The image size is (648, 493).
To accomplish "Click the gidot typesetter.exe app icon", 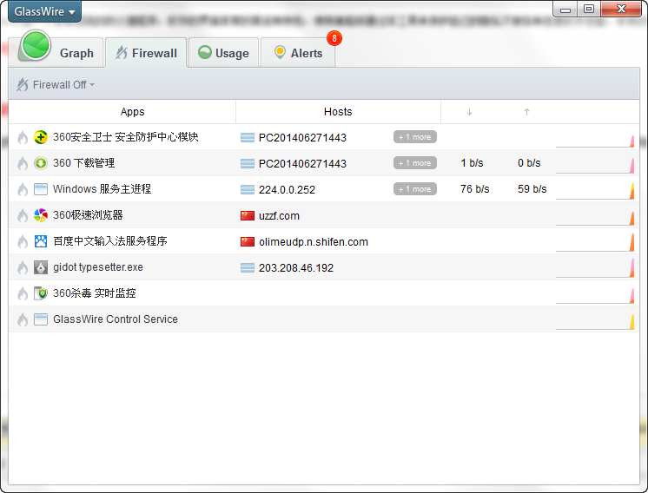I will pos(41,267).
